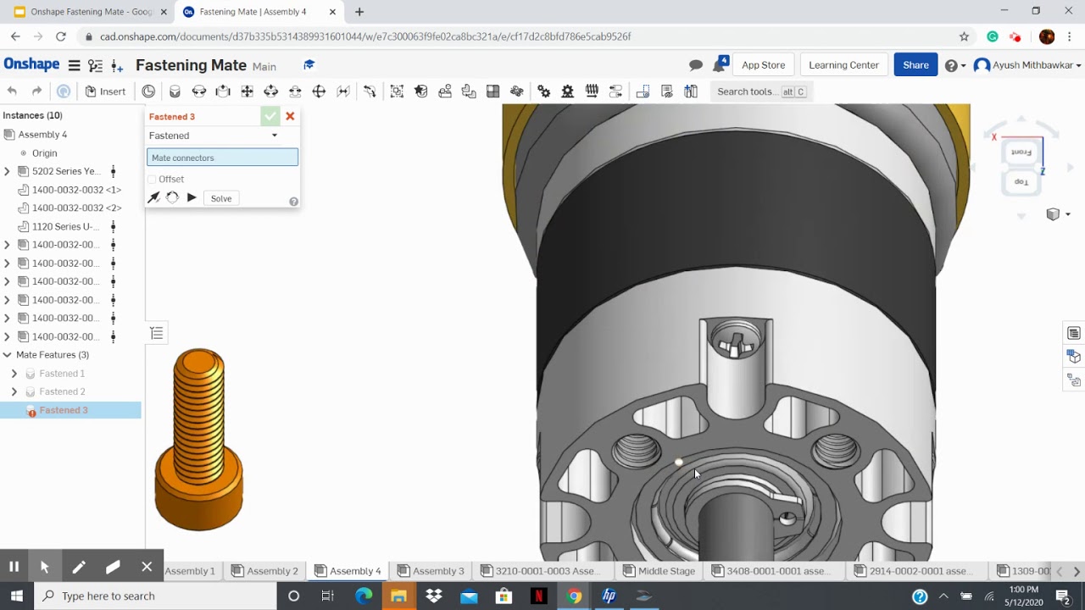Select the Screw relation tool
Screen dimensions: 1085x610
[592, 91]
